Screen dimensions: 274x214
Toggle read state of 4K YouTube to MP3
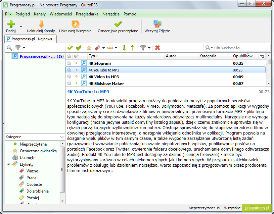click(x=76, y=70)
